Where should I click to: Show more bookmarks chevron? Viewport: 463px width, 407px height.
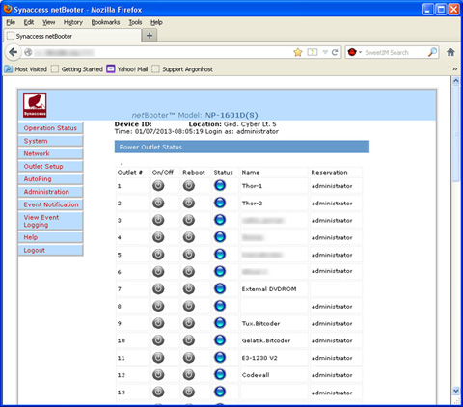[x=454, y=69]
